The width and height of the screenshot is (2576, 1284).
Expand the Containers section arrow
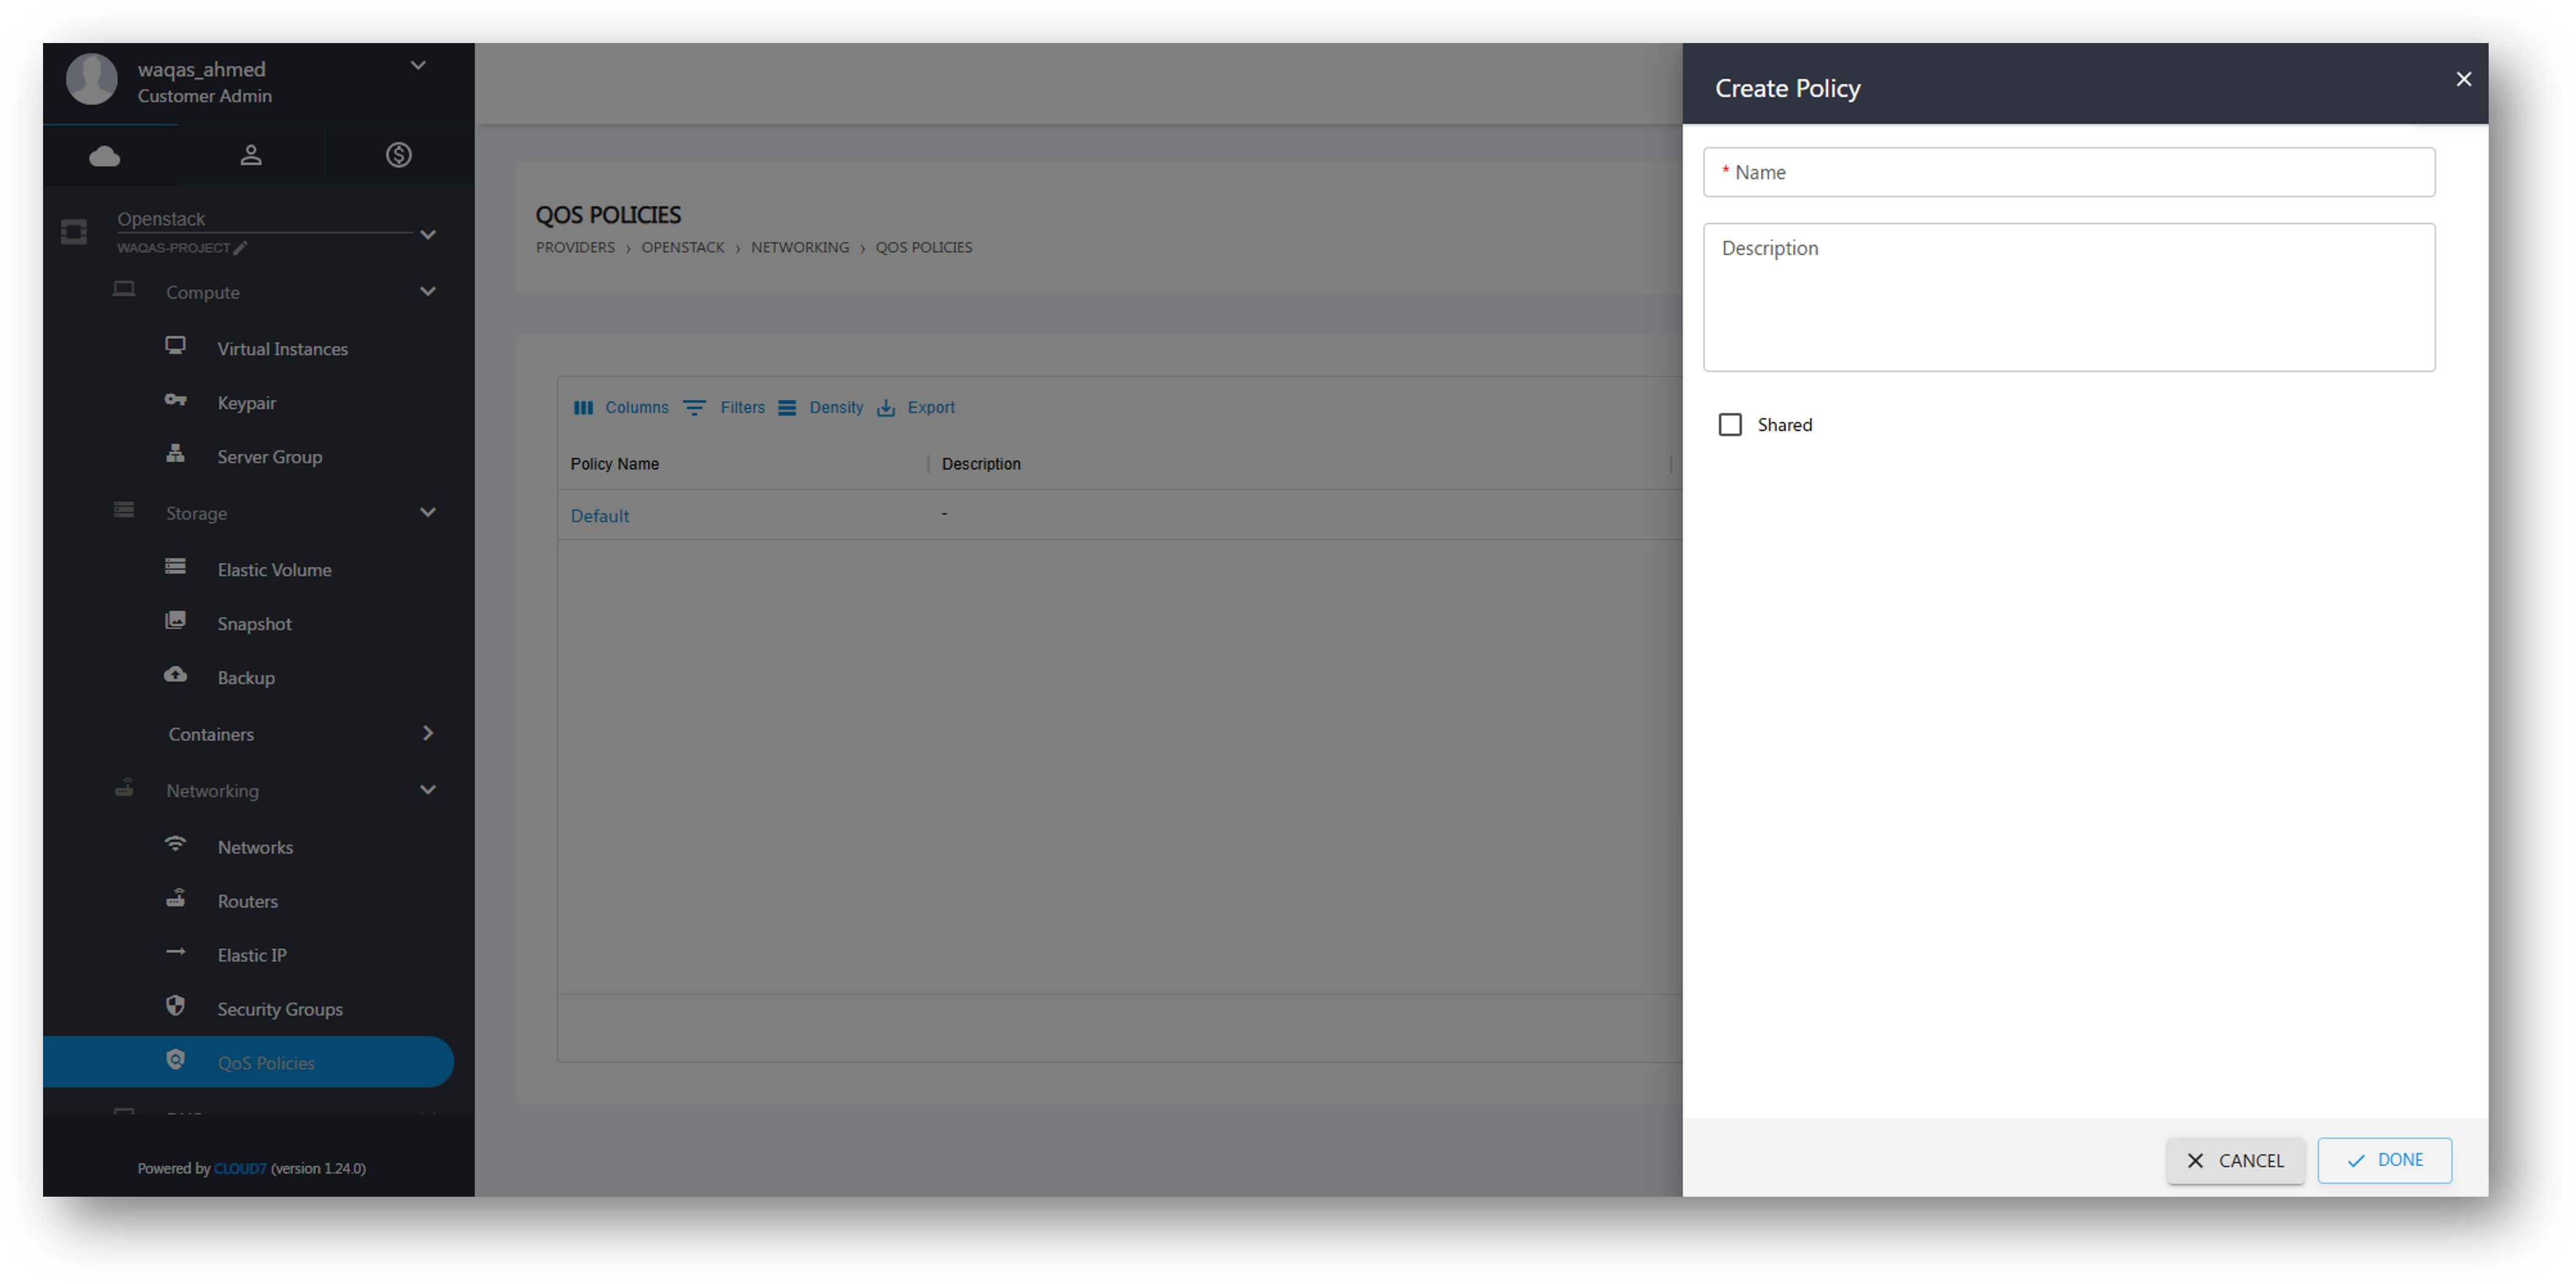427,734
